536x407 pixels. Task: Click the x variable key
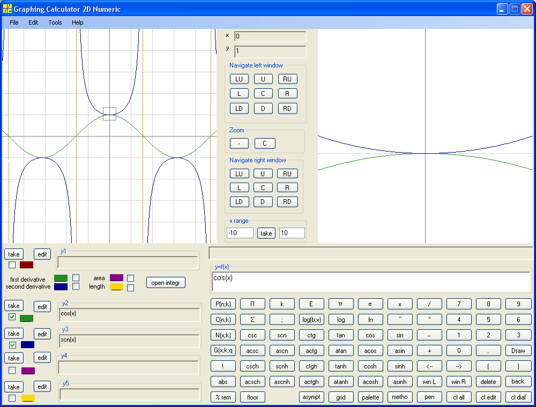click(x=400, y=304)
